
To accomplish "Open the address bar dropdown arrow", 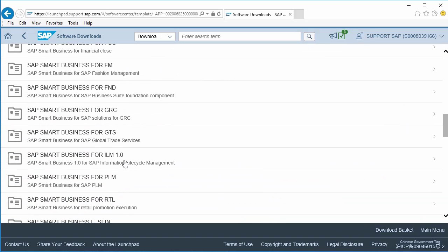I will tap(207, 14).
